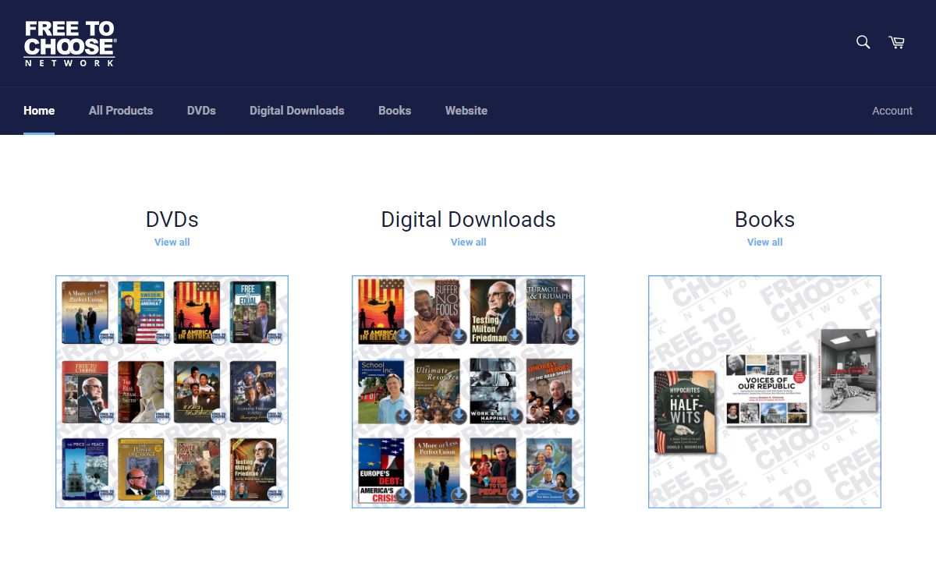
Task: Open the Website navigation menu item
Action: (x=466, y=111)
